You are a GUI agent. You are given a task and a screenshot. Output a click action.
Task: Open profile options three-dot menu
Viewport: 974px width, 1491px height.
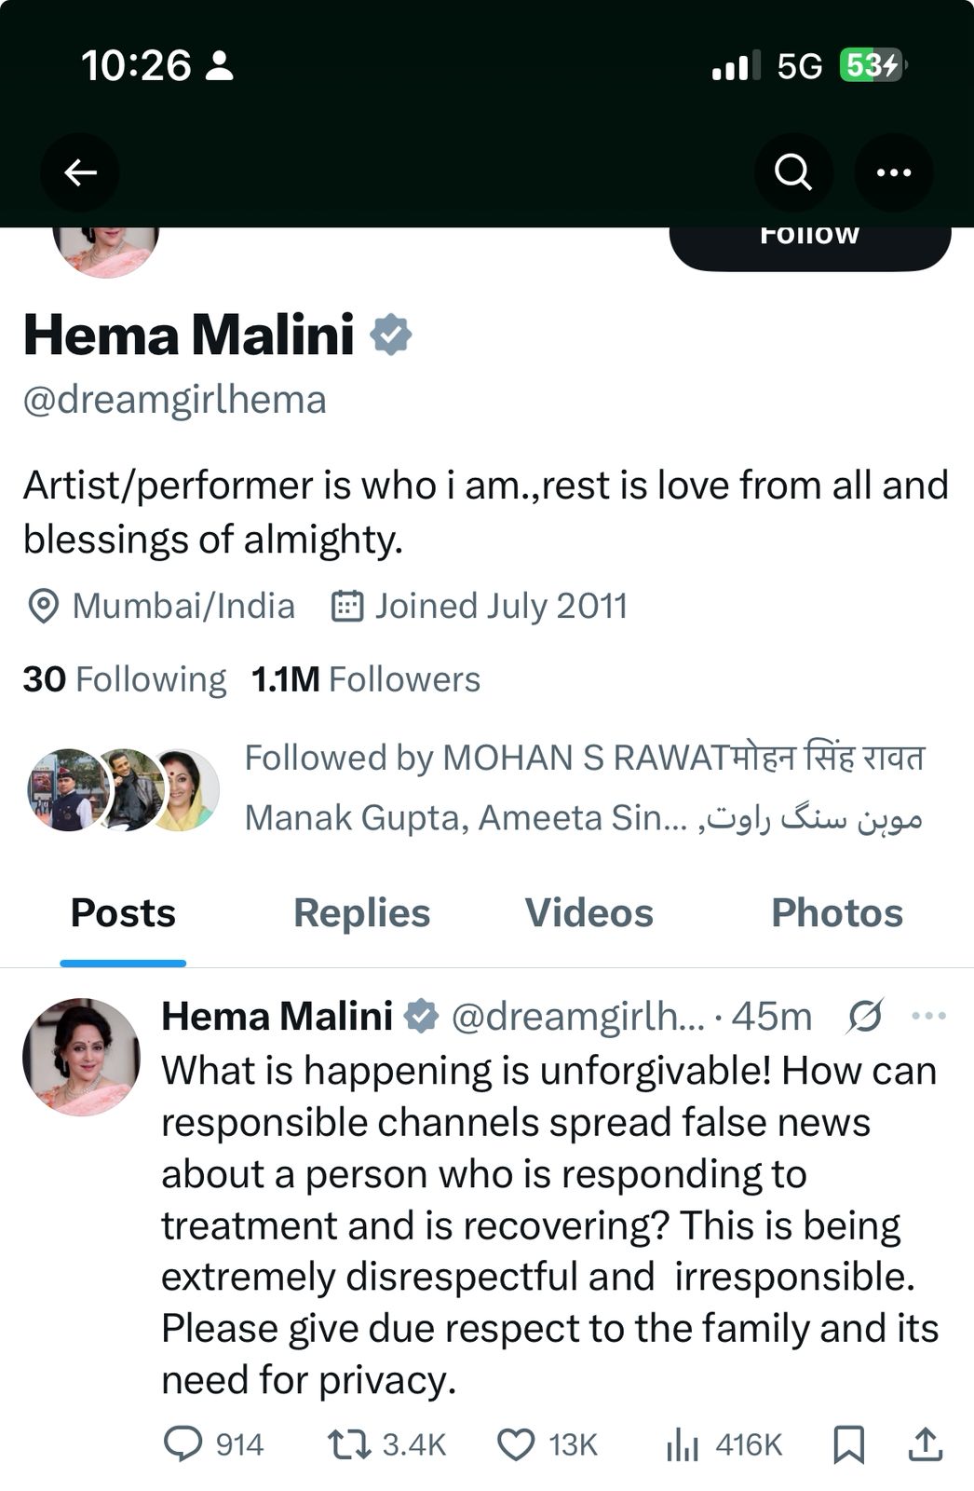pyautogui.click(x=894, y=172)
